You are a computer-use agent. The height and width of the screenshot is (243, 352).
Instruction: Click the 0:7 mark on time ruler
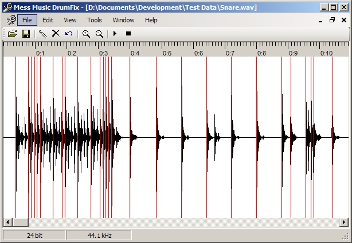click(x=230, y=53)
